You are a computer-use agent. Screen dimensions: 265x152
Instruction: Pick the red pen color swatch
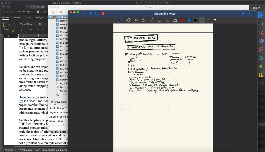(183, 20)
